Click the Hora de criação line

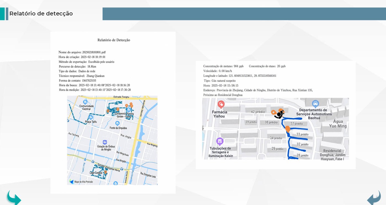(82, 57)
